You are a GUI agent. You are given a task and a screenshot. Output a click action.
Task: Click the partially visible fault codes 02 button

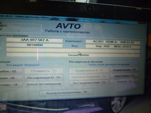pos(11,71)
